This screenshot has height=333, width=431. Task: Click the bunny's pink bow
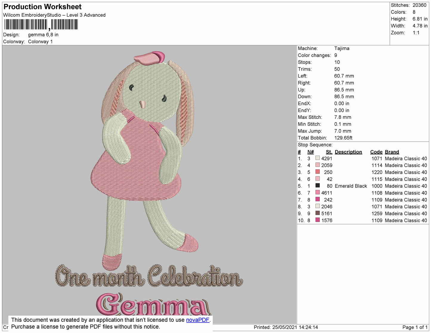[x=149, y=58]
